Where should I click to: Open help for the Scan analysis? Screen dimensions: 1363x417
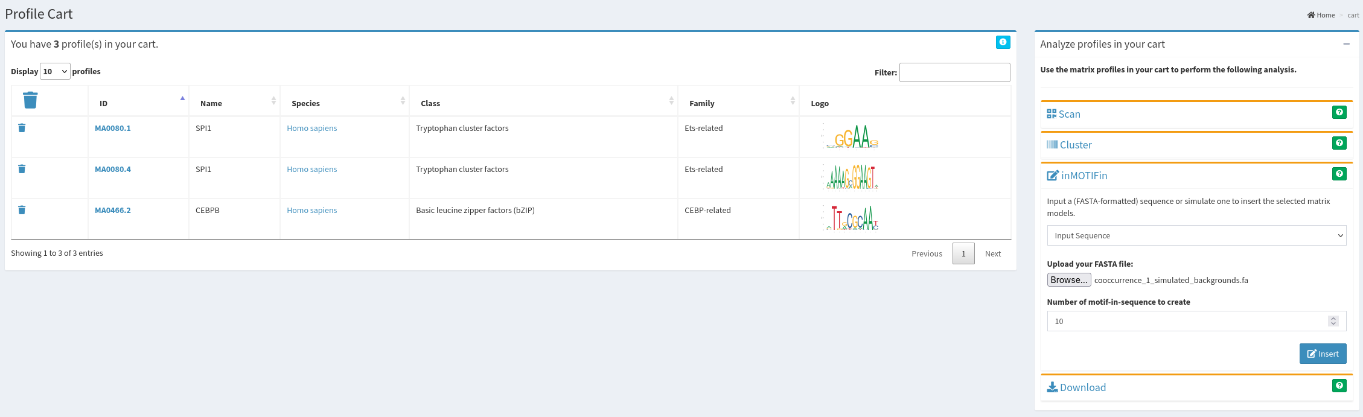click(1339, 112)
